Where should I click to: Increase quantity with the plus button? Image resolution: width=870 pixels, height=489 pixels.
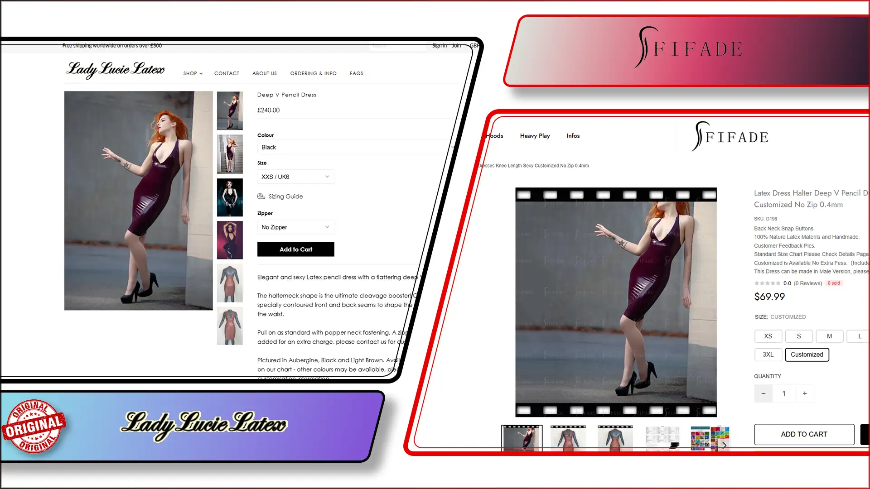[x=805, y=393]
